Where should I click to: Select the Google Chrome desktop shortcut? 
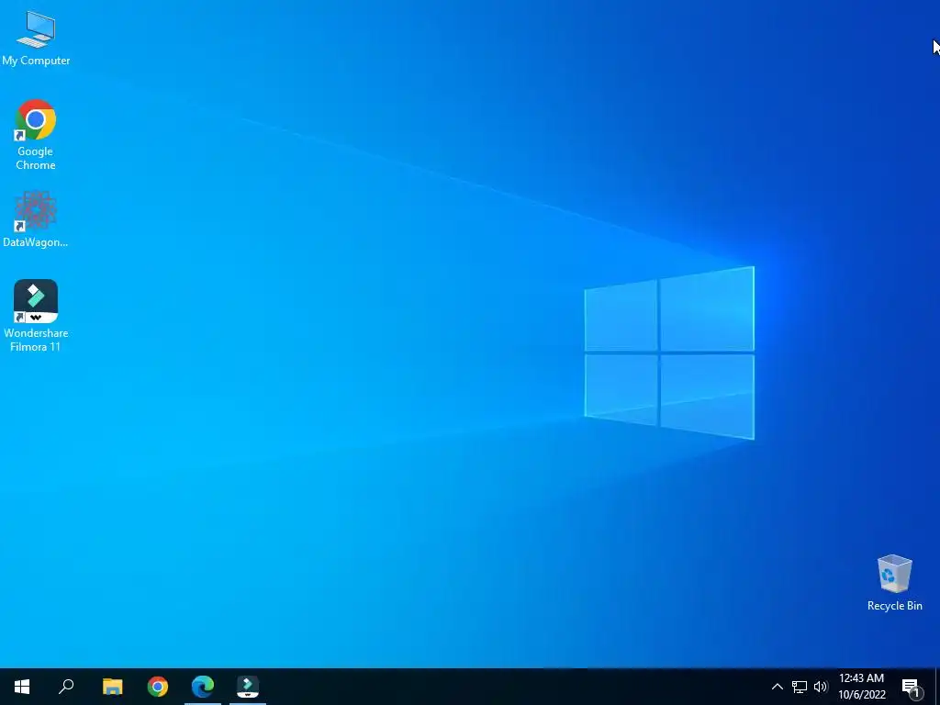[36, 134]
